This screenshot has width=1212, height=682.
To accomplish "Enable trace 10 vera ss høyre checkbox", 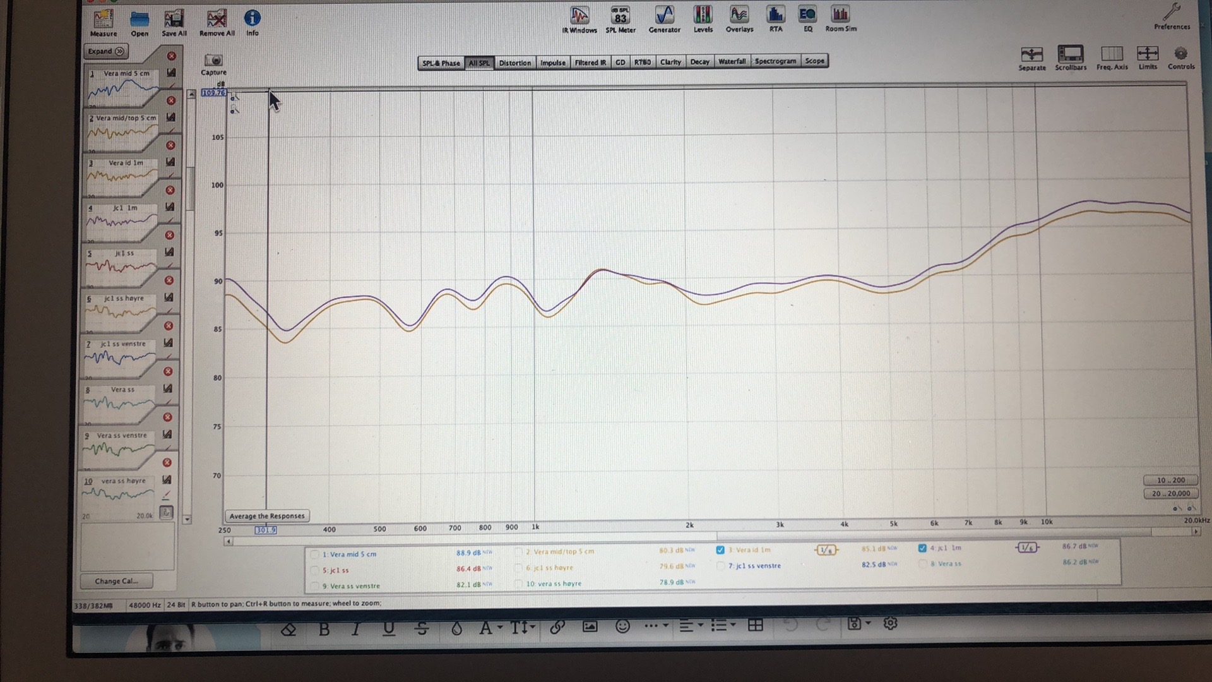I will click(x=518, y=583).
